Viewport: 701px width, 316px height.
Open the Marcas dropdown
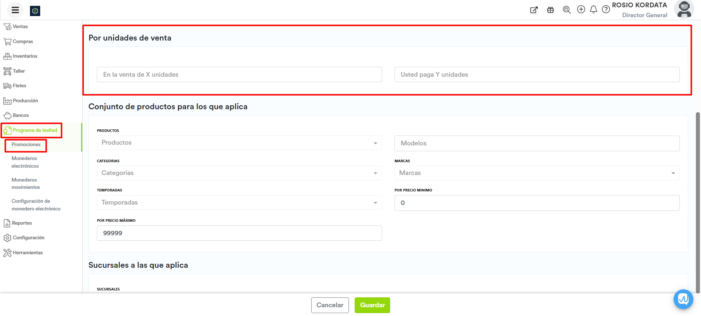[x=537, y=173]
